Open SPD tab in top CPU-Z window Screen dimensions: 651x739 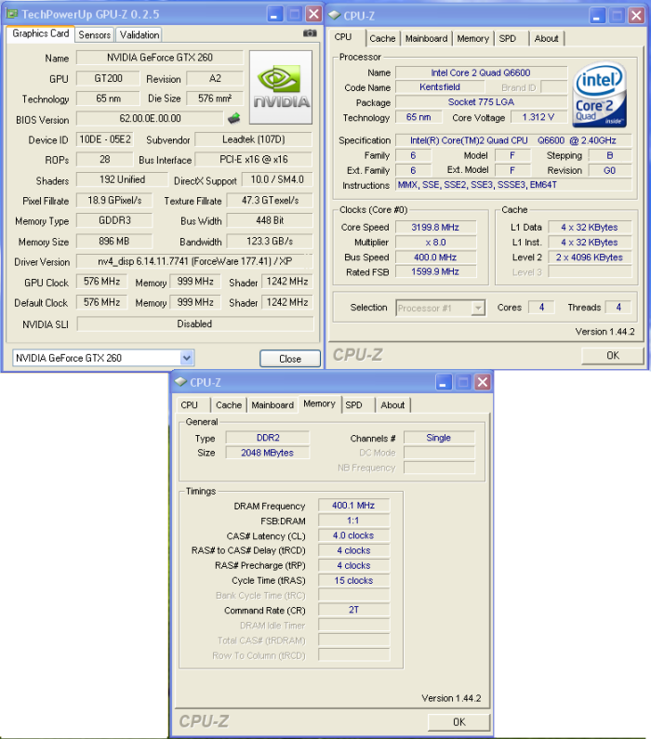pyautogui.click(x=507, y=39)
